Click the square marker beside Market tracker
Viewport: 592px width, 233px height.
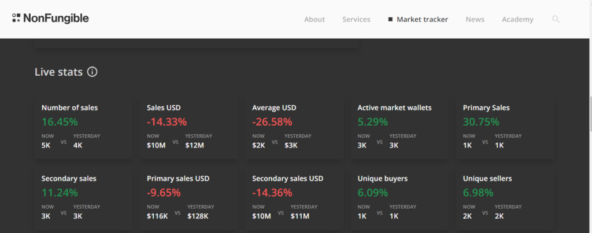pyautogui.click(x=390, y=20)
